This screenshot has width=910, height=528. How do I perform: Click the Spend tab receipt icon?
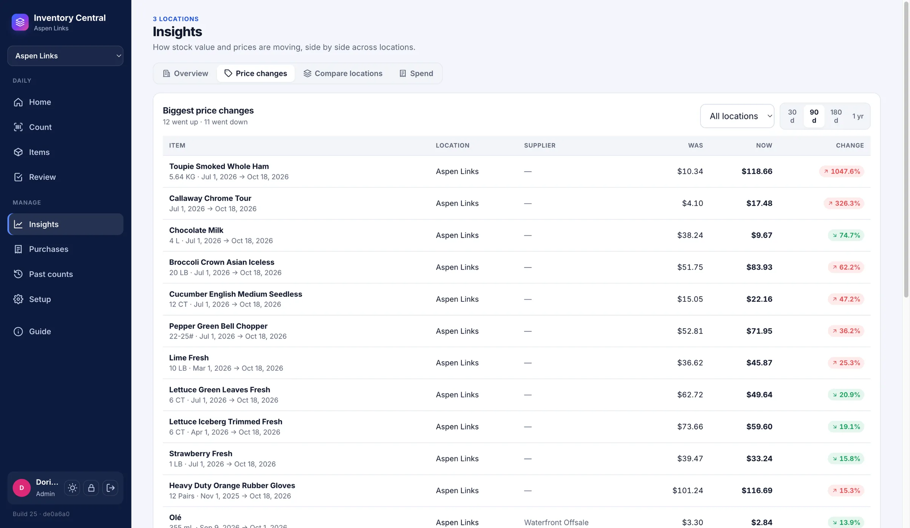tap(403, 73)
